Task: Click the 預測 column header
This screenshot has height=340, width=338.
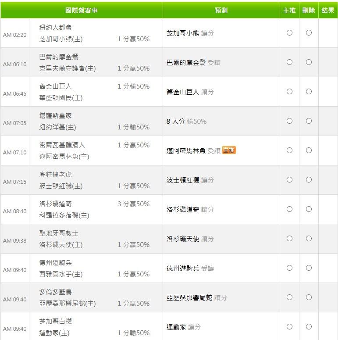Action: 221,10
